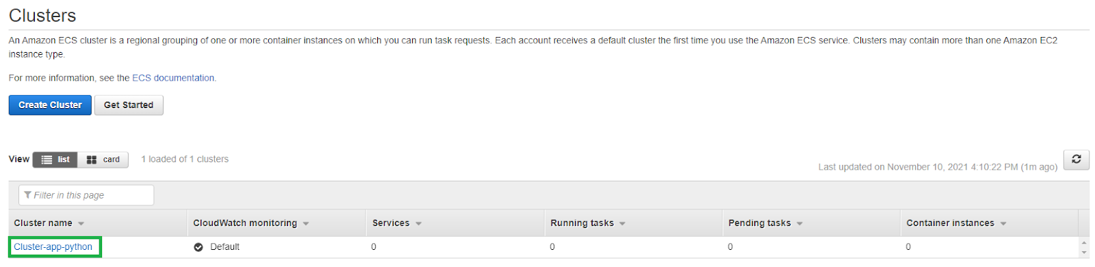Screen dimensions: 1095x267
Task: Refresh the clusters list
Action: (x=1076, y=160)
